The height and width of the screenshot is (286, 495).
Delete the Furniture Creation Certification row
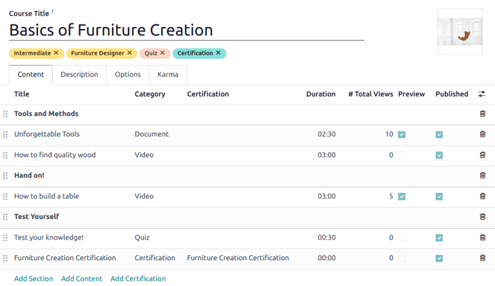pyautogui.click(x=482, y=258)
